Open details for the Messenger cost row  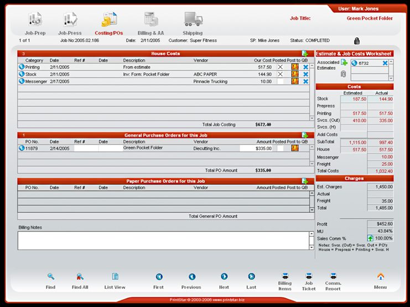pyautogui.click(x=22, y=81)
